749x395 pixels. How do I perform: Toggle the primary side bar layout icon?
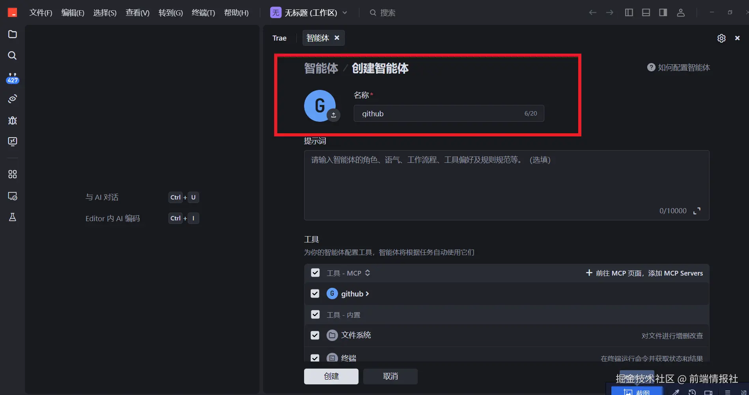pyautogui.click(x=629, y=13)
